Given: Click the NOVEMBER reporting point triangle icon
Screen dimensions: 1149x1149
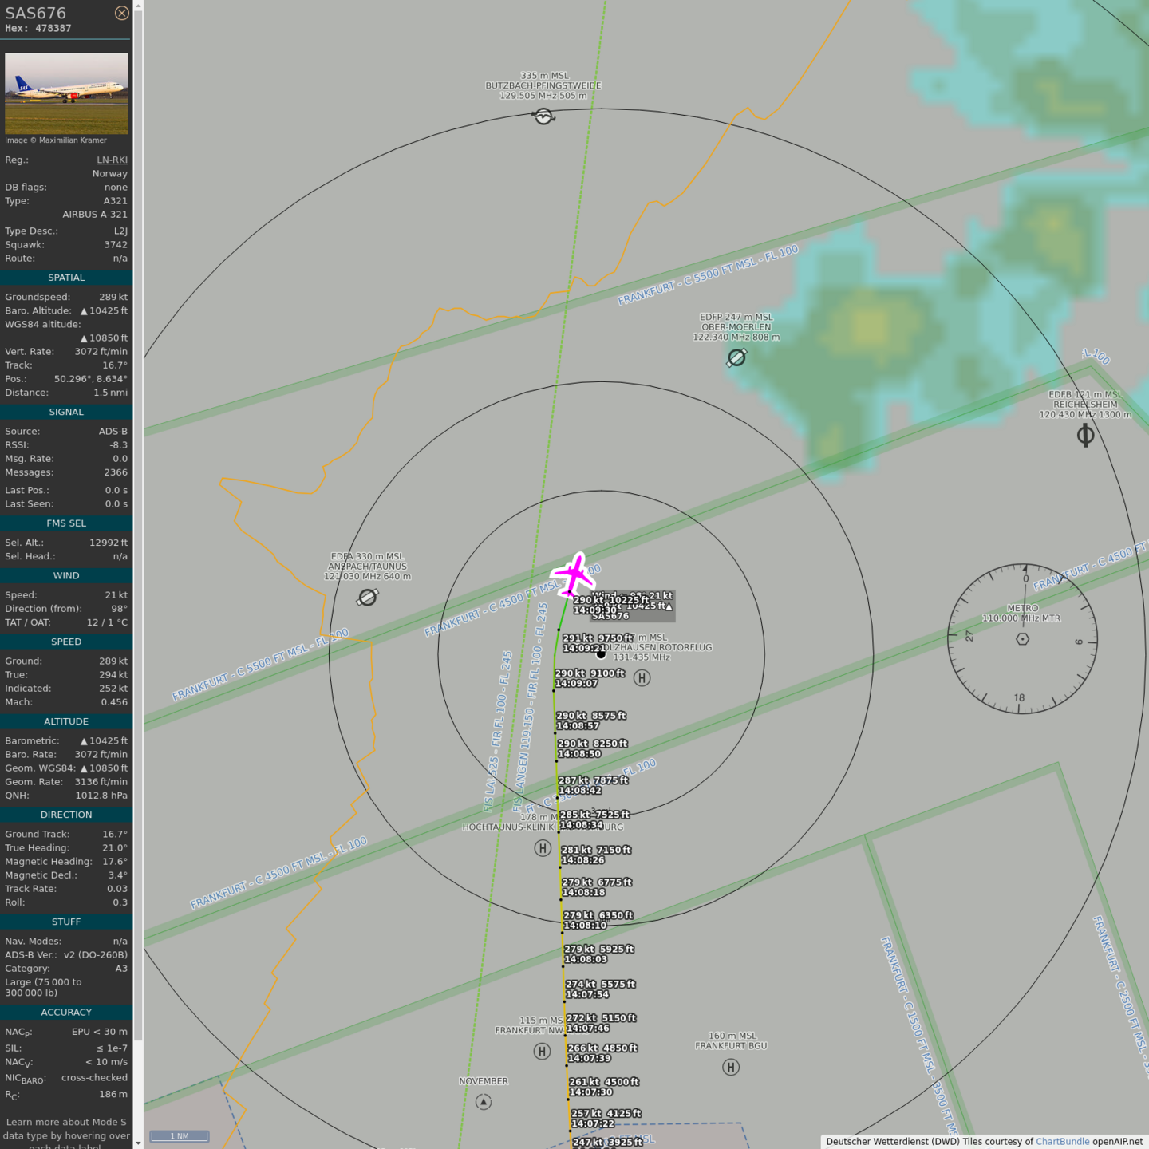Looking at the screenshot, I should [484, 1102].
